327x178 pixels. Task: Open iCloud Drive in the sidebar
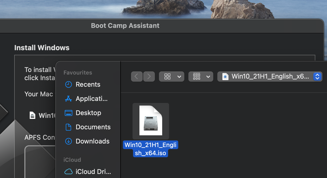coord(88,172)
